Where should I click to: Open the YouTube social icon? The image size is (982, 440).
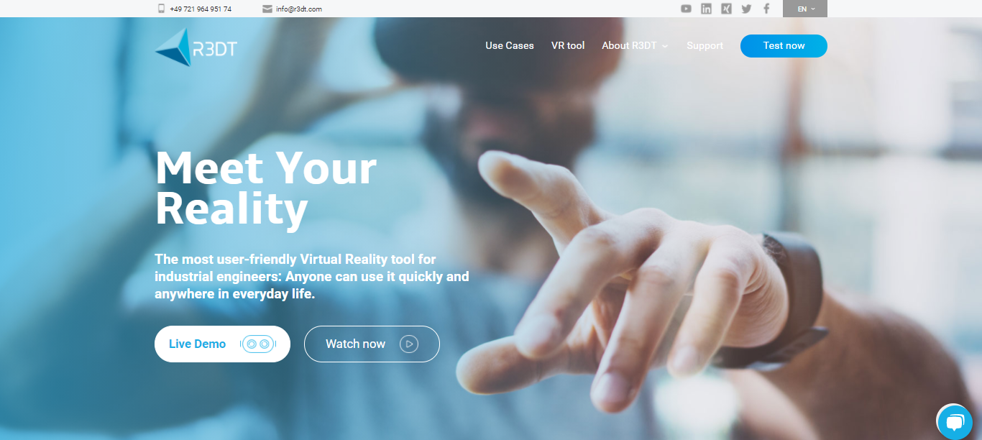coord(687,9)
